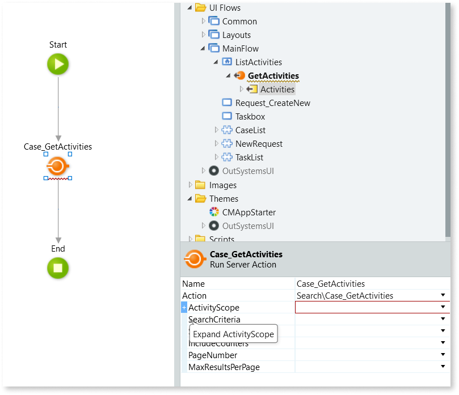The width and height of the screenshot is (459, 395).
Task: Select the Activities entity icon
Action: tap(252, 89)
